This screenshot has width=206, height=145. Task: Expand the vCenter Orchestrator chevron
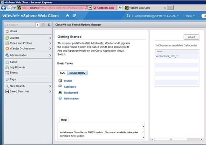pos(50,48)
